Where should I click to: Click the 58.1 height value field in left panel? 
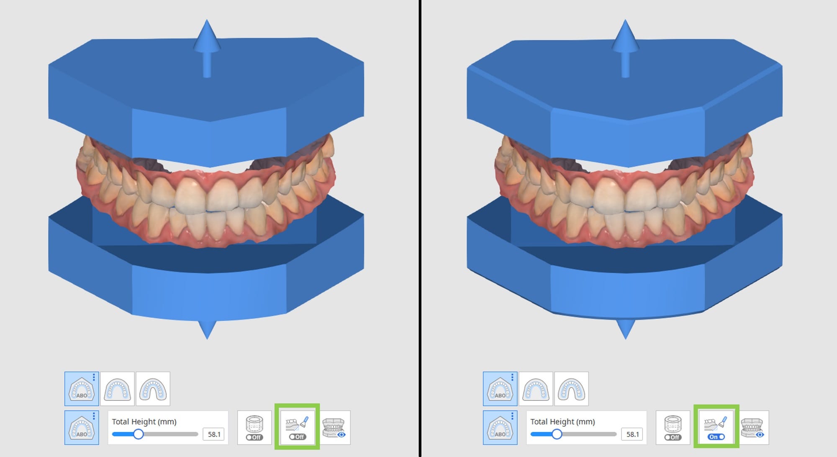tap(214, 434)
